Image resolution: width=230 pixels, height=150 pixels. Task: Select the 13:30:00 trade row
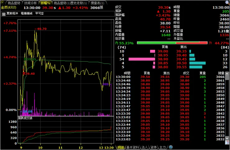(170, 77)
